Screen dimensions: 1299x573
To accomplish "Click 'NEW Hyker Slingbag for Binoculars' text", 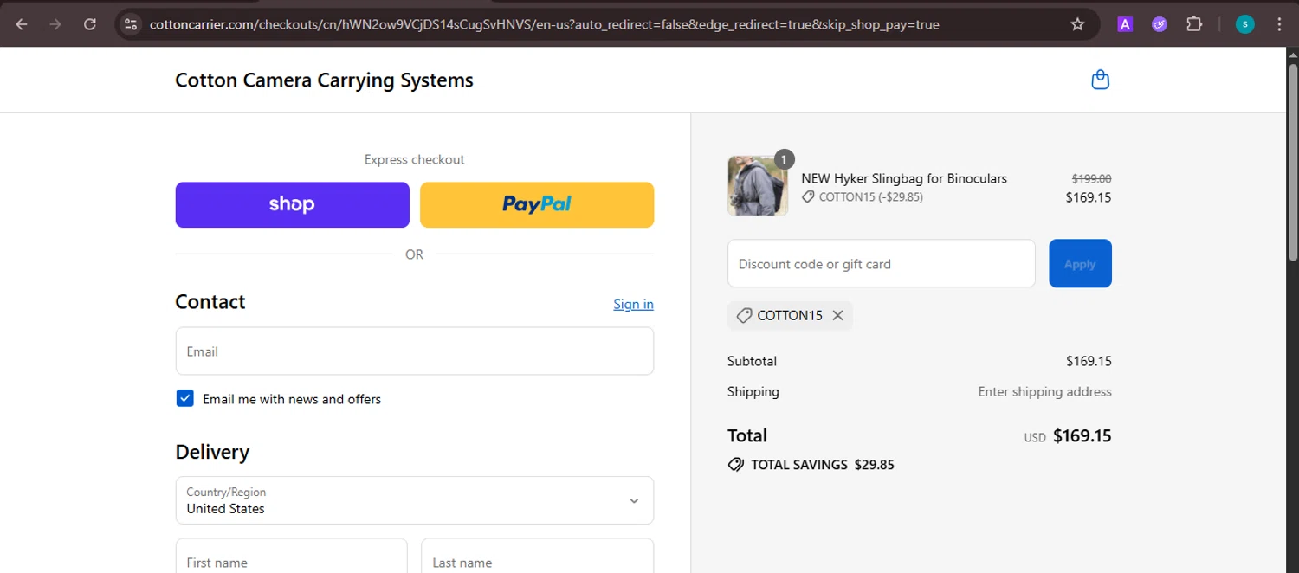I will pos(904,178).
